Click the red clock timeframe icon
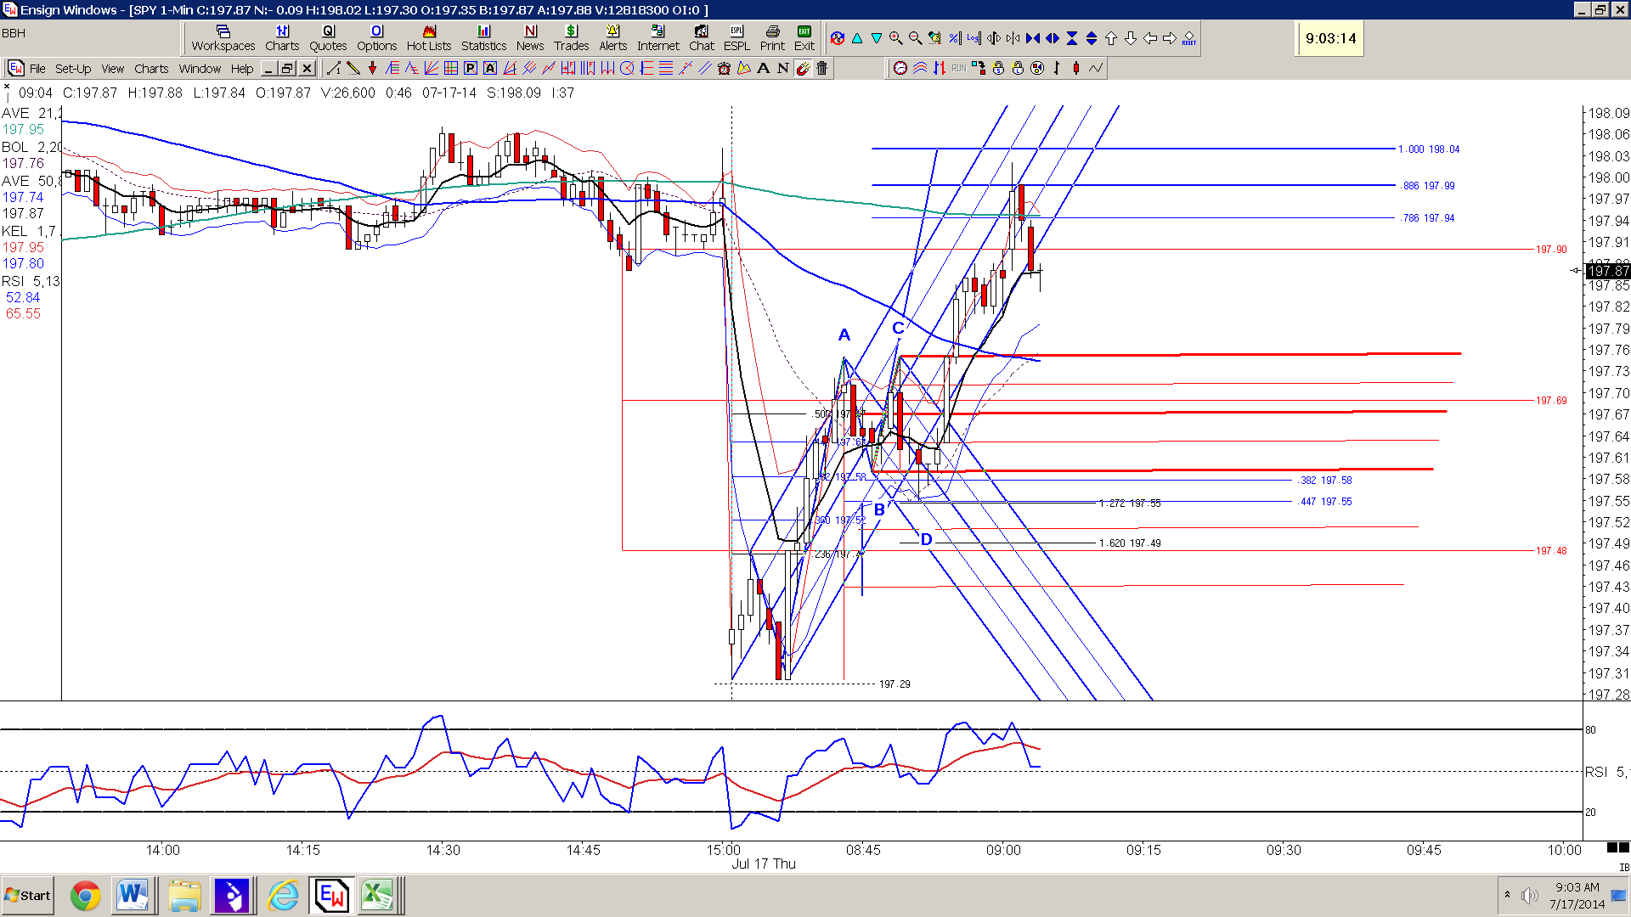Screen dimensions: 1631x917 900,68
